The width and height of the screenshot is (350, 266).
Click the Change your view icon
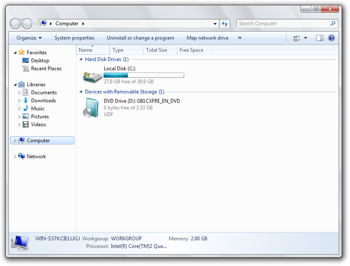click(297, 38)
